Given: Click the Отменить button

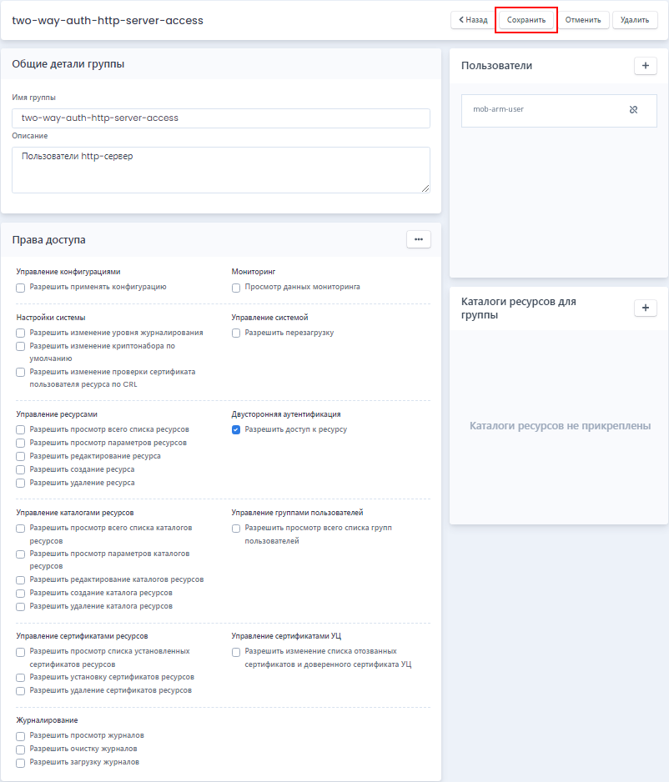Looking at the screenshot, I should (583, 20).
